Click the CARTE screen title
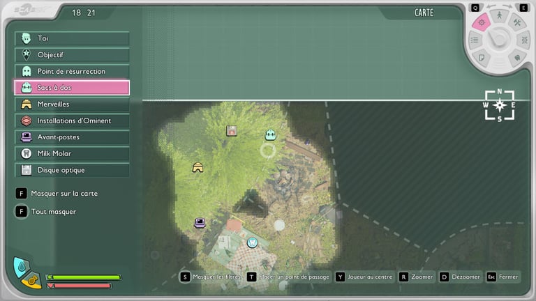This screenshot has width=536, height=301. pos(424,13)
